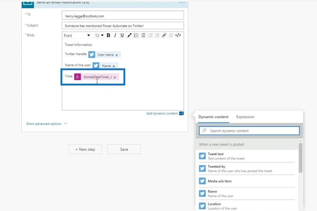
Task: Switch to the Dynamic content tab
Action: pos(213,117)
